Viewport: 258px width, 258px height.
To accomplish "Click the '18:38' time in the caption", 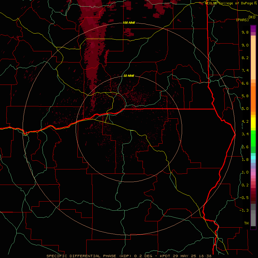I will (x=205, y=256).
